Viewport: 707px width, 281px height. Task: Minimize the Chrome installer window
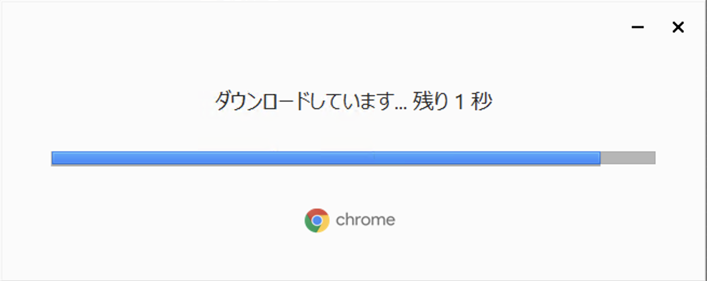point(637,27)
